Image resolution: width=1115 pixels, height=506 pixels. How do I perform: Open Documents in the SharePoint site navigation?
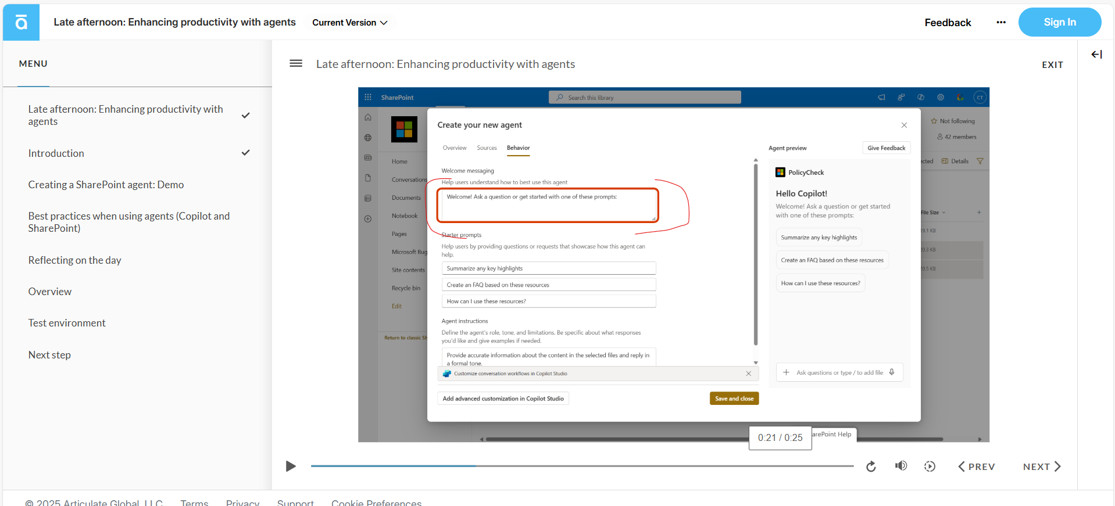pos(406,198)
